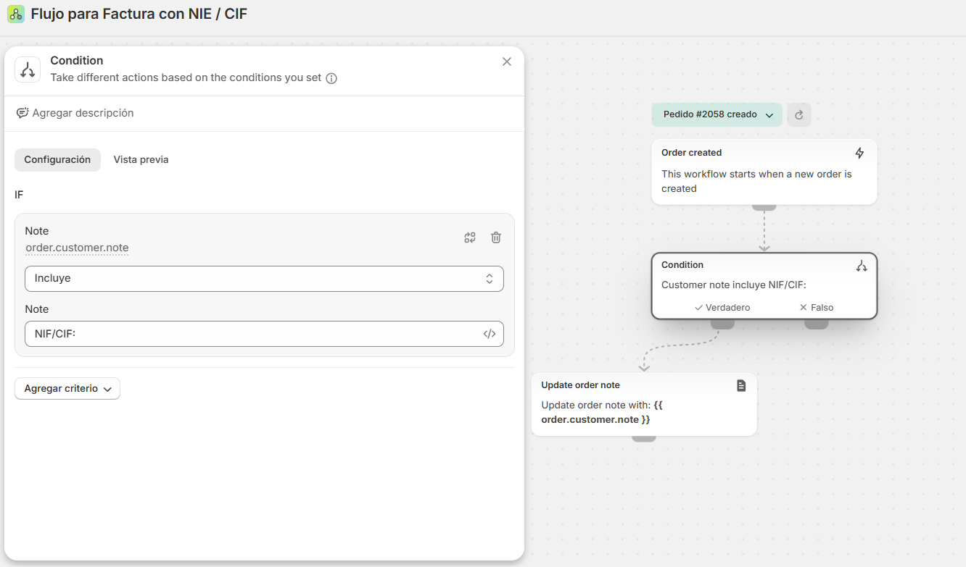Click the NIF/CIF: note value input

pos(254,334)
